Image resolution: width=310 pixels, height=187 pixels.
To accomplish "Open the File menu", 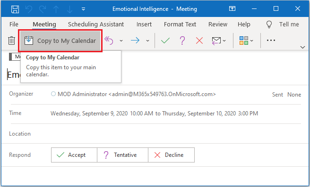I will [14, 24].
